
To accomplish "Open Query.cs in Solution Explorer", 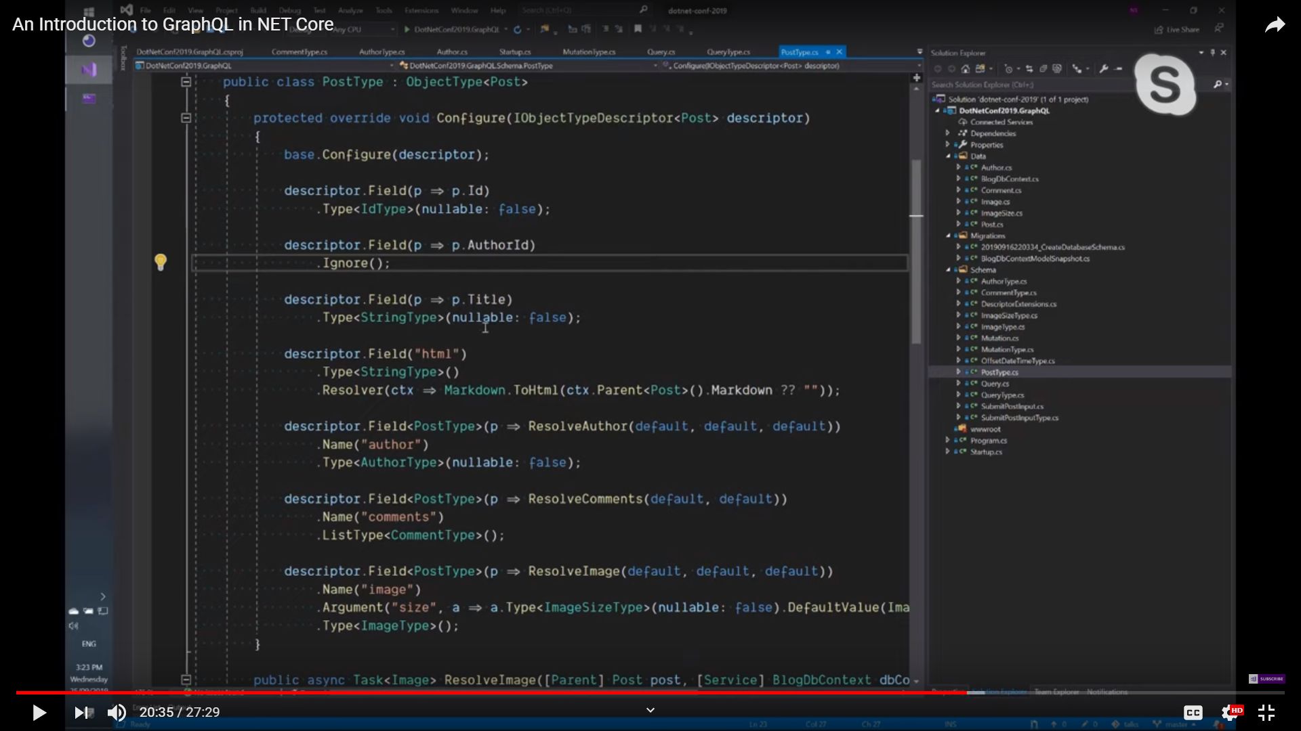I will coord(994,384).
